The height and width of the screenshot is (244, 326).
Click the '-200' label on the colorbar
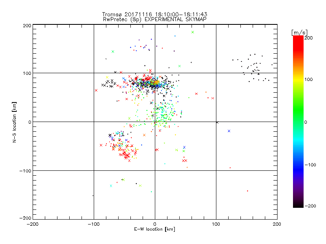click(310, 206)
